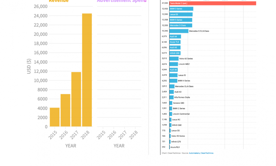Click the red Tesla Model 3 (est.) bar

[213, 3]
